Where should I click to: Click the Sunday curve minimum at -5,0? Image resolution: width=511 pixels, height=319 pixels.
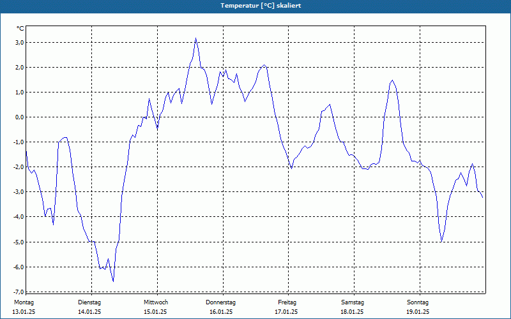pyautogui.click(x=441, y=242)
